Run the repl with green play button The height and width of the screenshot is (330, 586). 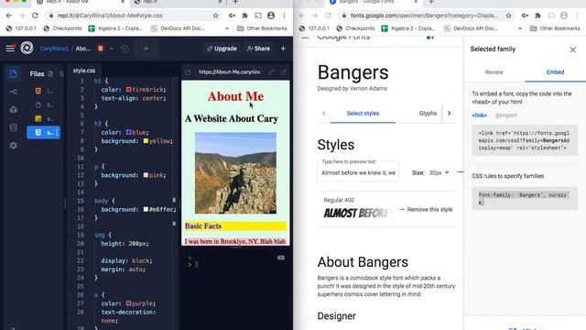click(146, 49)
